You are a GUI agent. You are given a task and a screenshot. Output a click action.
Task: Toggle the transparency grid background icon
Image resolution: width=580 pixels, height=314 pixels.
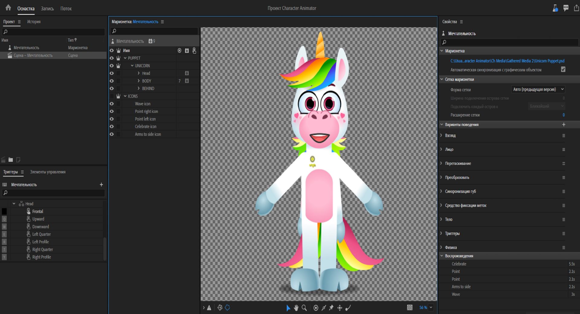tap(410, 308)
